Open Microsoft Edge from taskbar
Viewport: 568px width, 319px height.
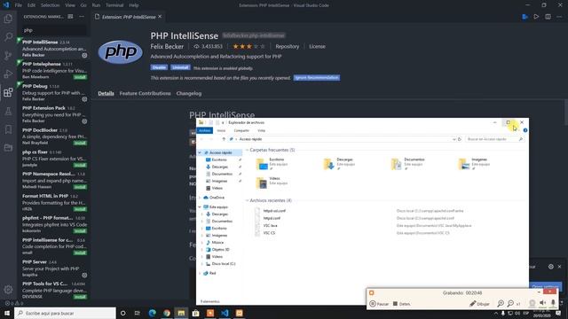coord(152,313)
